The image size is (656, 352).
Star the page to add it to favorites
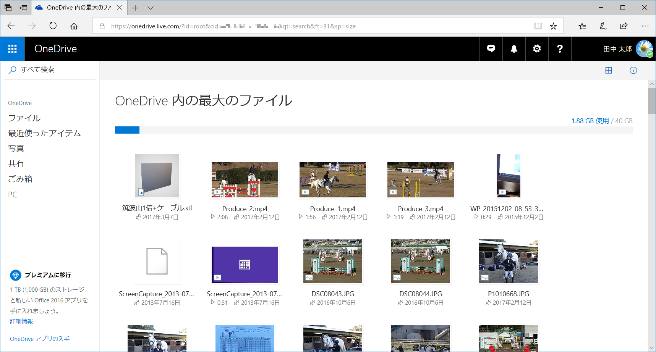click(553, 26)
